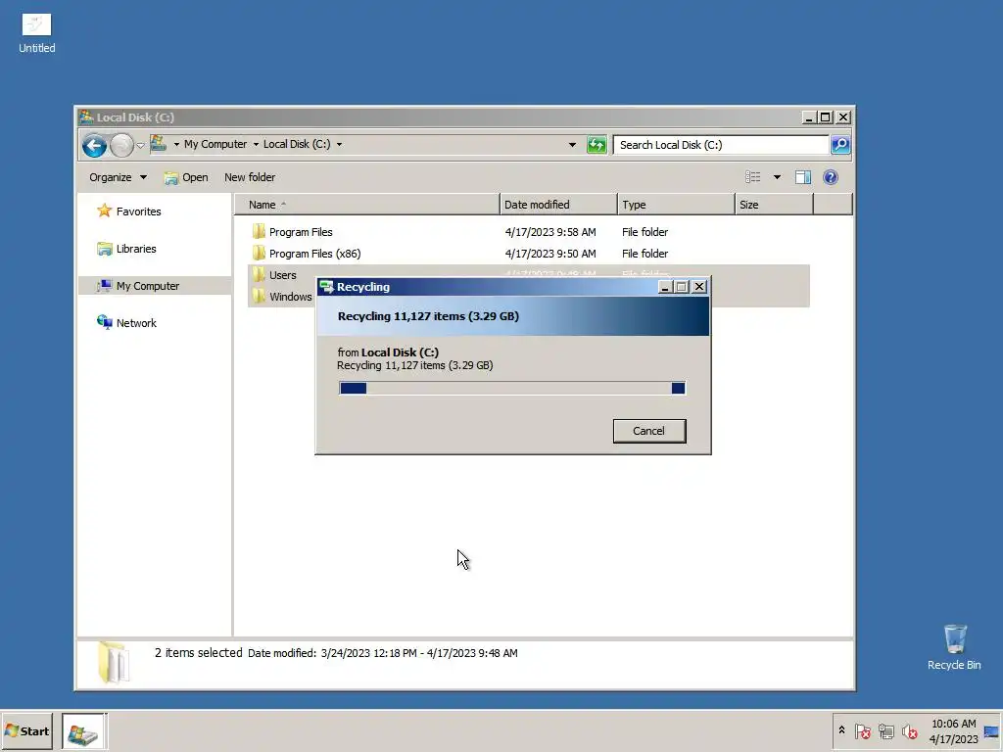The height and width of the screenshot is (752, 1003).
Task: Minimize the Recycling dialog
Action: click(x=665, y=287)
